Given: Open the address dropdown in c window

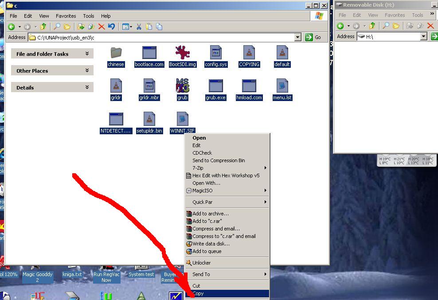Looking at the screenshot, I should 297,38.
